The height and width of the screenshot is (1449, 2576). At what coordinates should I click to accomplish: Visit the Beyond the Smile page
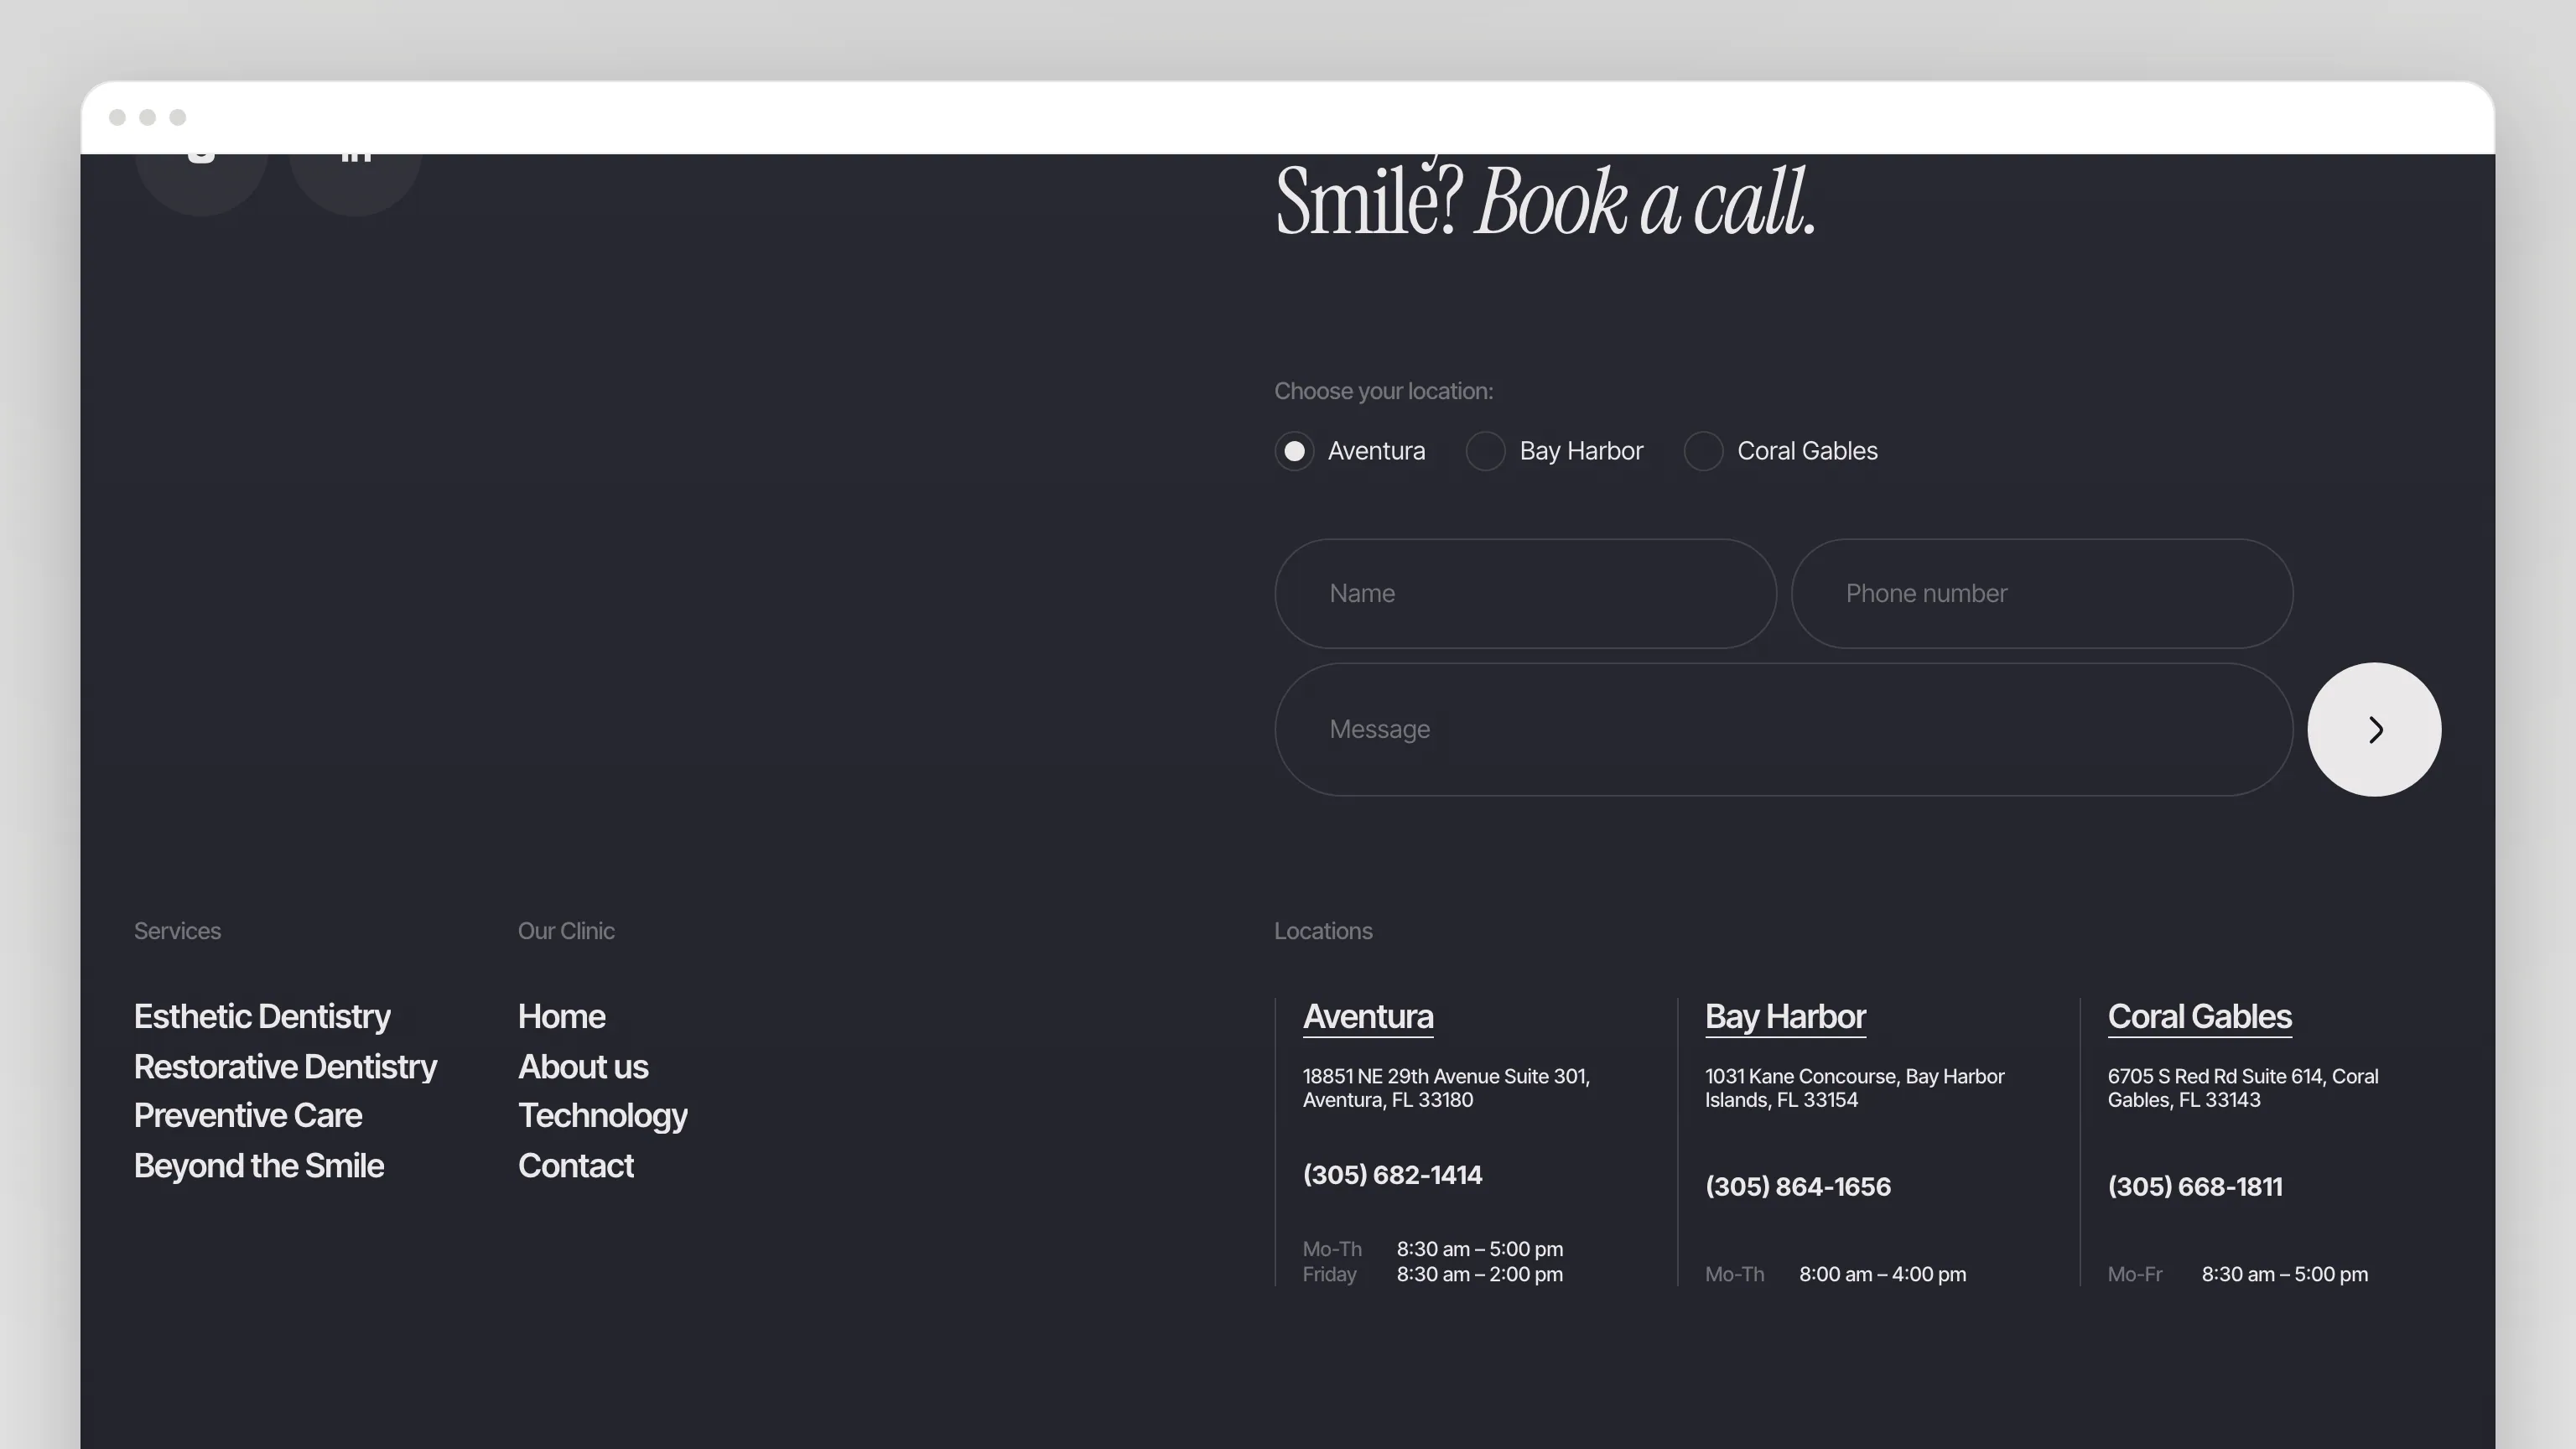[x=259, y=1165]
